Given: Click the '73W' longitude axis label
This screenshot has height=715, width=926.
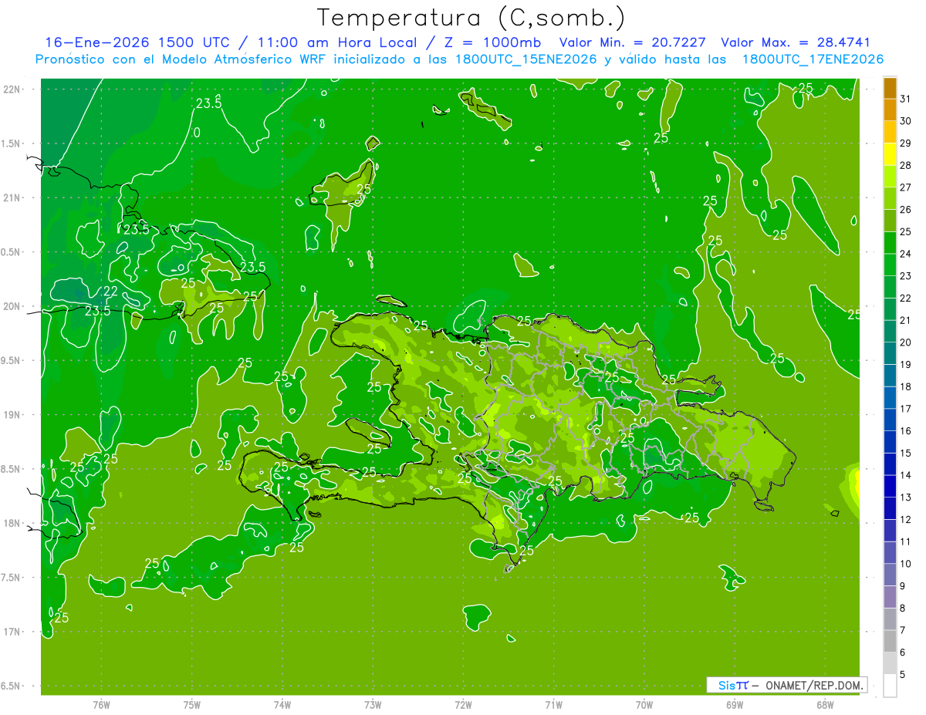Looking at the screenshot, I should click(373, 704).
